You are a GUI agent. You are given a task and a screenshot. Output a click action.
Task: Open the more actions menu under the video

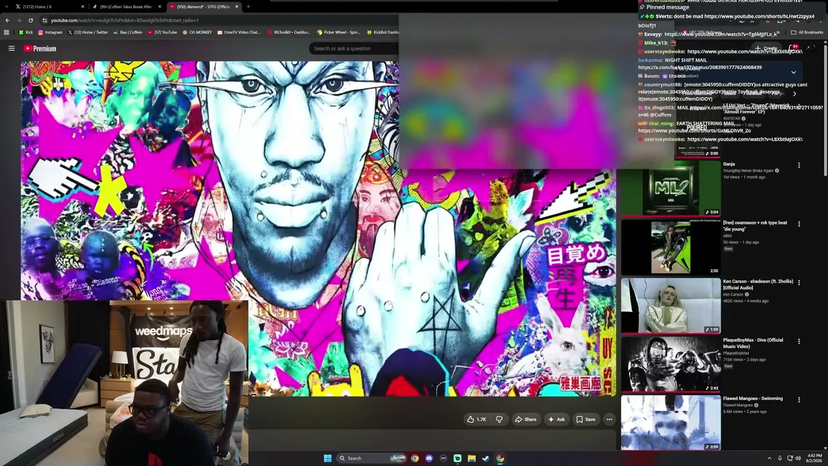click(609, 419)
